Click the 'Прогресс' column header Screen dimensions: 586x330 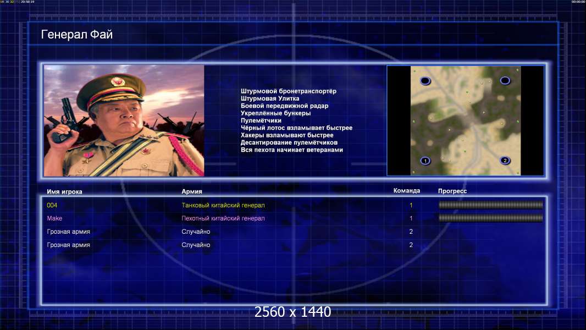[452, 191]
